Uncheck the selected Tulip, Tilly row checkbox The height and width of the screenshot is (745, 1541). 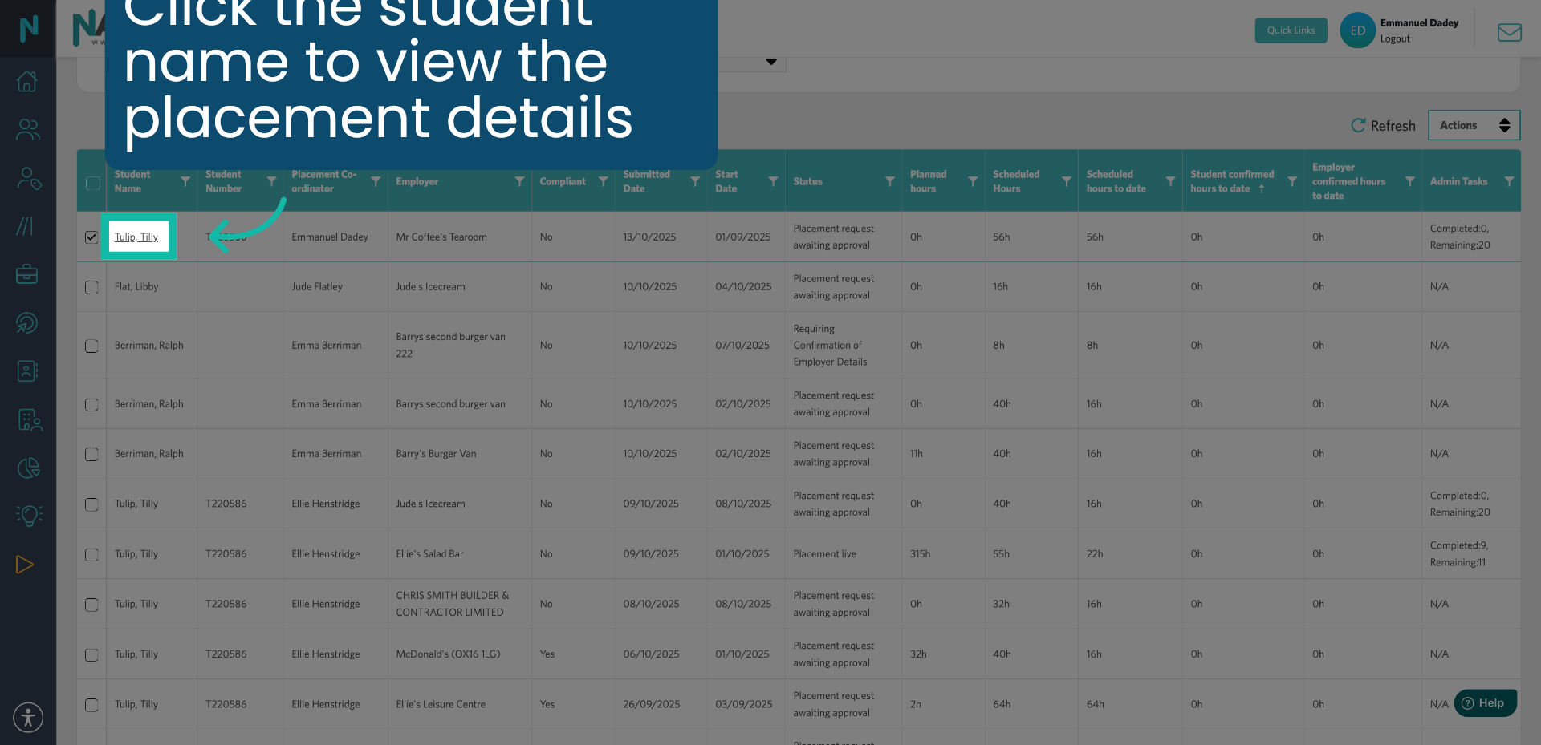point(91,237)
